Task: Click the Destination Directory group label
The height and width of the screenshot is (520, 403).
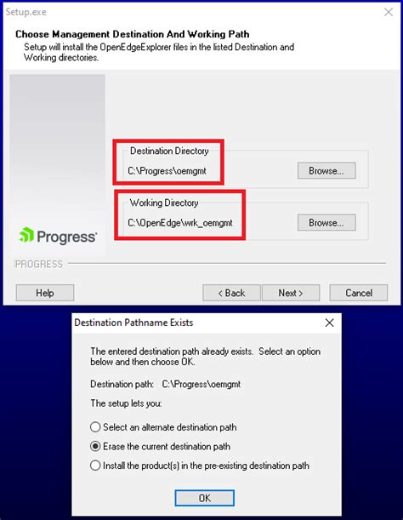Action: click(x=169, y=151)
